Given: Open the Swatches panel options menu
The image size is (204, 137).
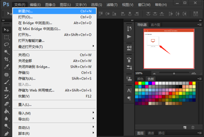Looking at the screenshot, I should pos(200,79).
